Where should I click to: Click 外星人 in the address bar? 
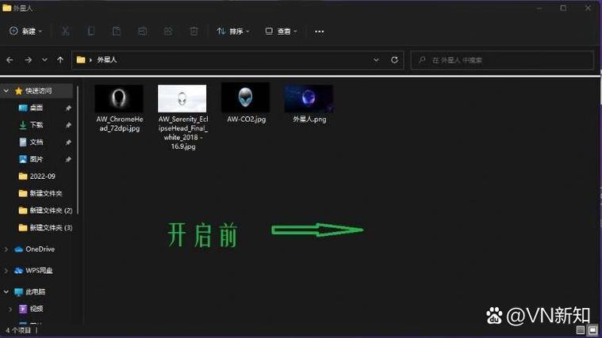click(107, 60)
